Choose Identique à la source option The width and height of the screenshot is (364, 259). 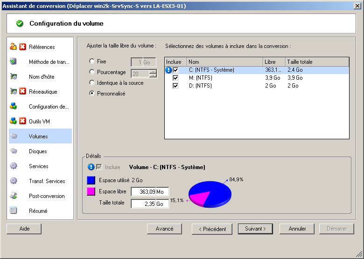point(92,82)
